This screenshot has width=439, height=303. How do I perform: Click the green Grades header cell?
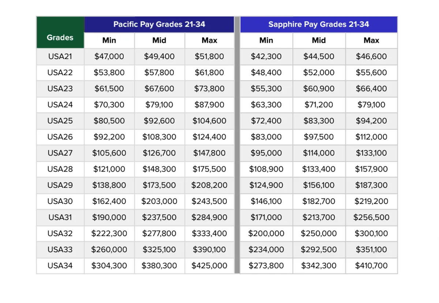(x=60, y=37)
